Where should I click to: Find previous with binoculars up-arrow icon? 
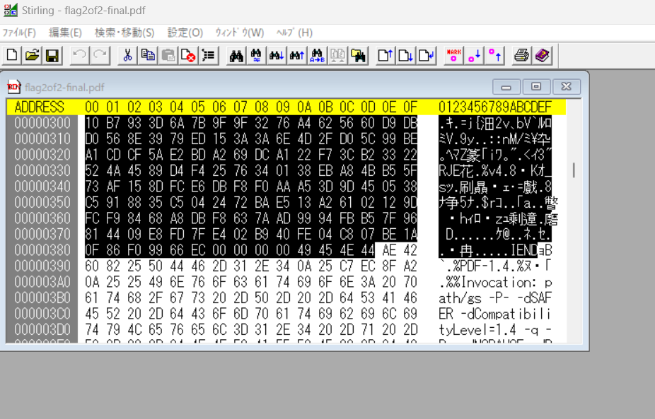[x=297, y=55]
